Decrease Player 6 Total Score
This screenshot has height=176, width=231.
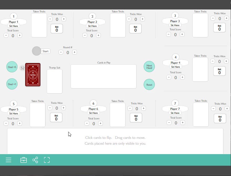87,123
